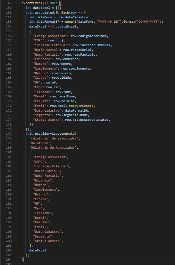Click "CNPJ" string on line 183
175x265 pixels.
point(39,162)
